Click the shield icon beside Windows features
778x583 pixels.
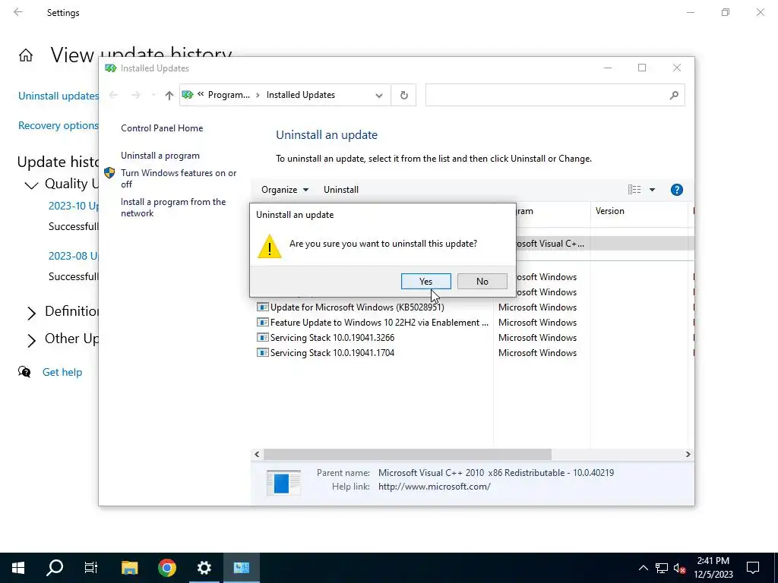(109, 173)
